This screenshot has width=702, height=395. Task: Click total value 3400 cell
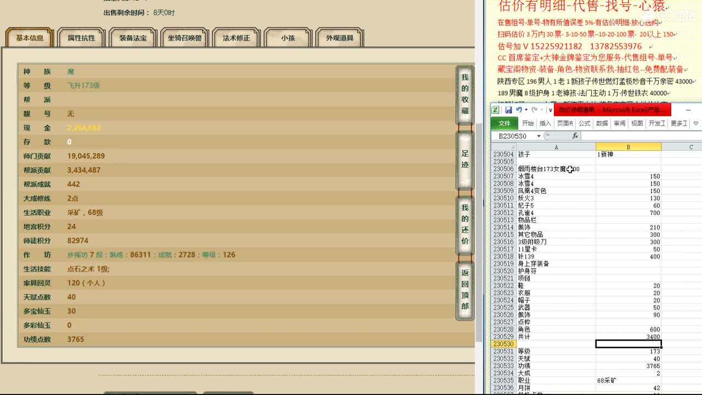629,337
